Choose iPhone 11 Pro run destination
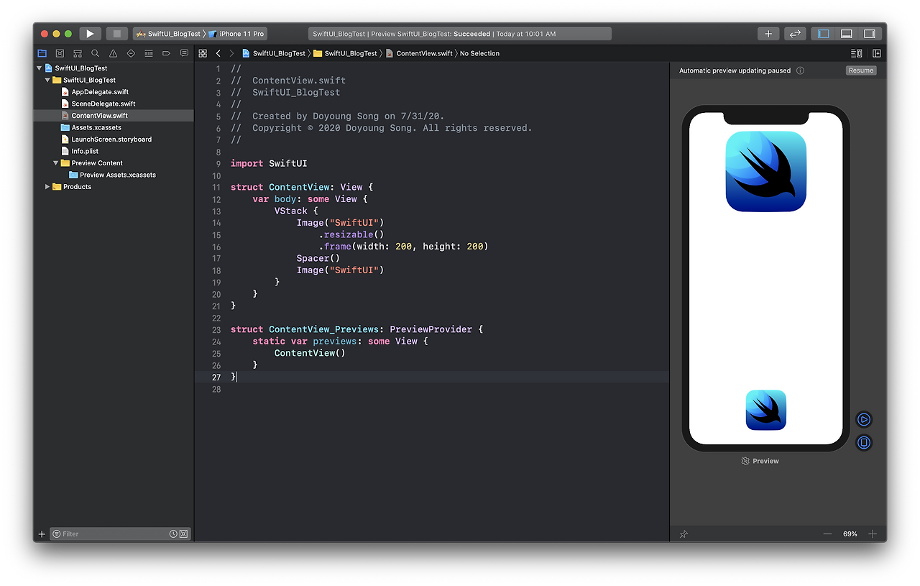The height and width of the screenshot is (586, 920). coord(237,34)
